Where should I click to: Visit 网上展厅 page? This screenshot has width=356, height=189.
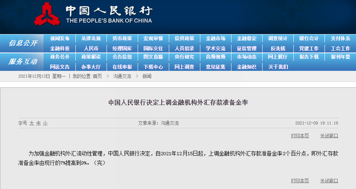click(278, 57)
